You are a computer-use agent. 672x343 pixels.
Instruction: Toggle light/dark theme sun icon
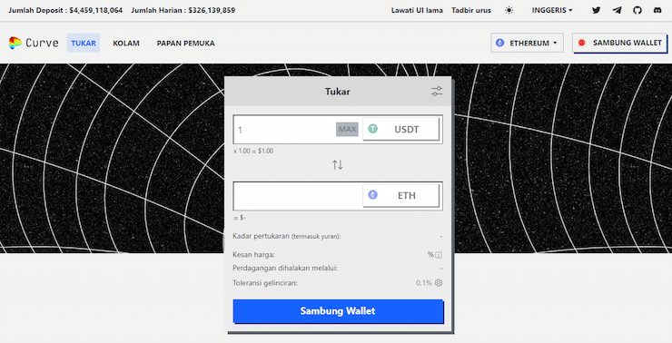509,10
